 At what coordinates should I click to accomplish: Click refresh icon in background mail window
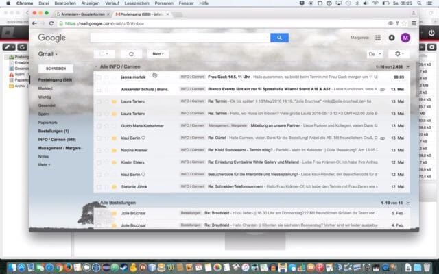point(22,47)
